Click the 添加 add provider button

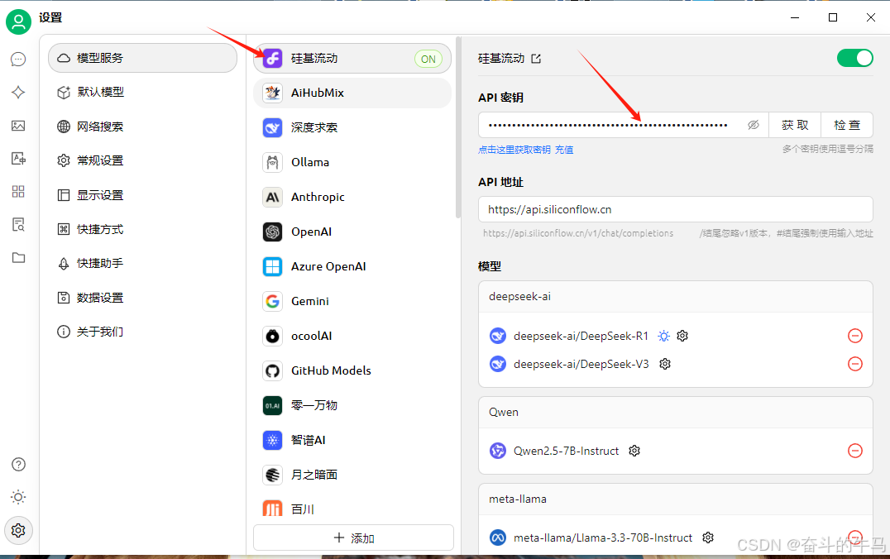point(354,537)
